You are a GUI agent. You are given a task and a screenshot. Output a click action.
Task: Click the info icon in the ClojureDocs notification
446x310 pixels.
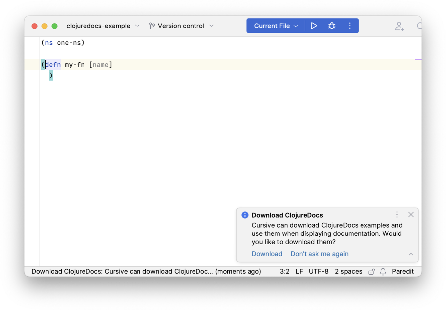[245, 215]
